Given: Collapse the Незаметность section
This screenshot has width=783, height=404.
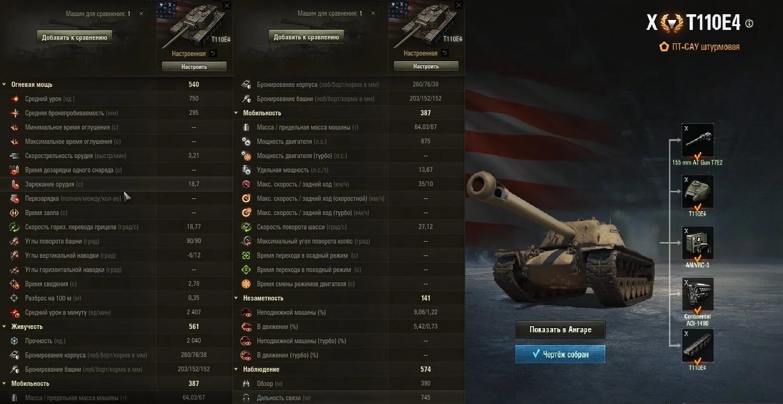Looking at the screenshot, I should 236,298.
